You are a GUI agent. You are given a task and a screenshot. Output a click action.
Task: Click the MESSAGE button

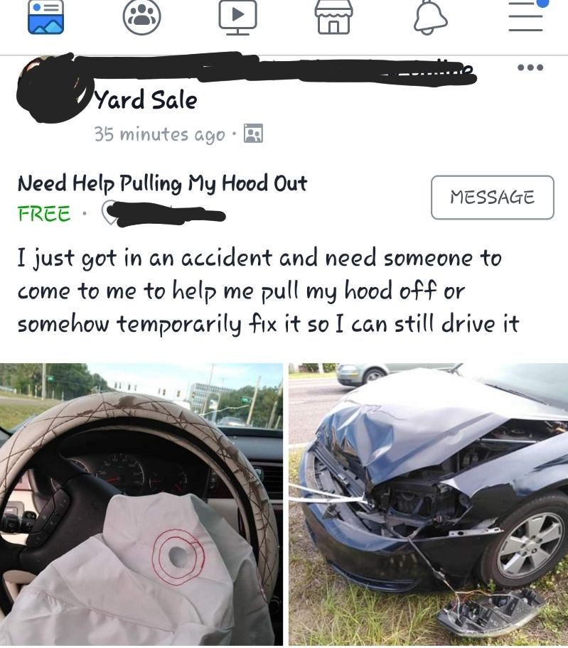(493, 197)
